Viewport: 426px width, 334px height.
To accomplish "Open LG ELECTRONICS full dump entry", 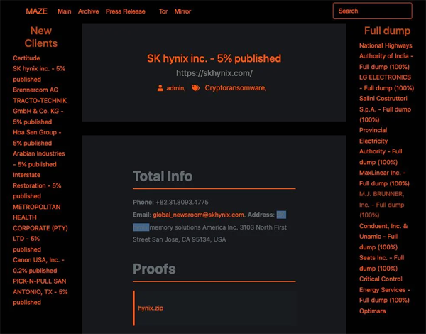I will 387,82.
